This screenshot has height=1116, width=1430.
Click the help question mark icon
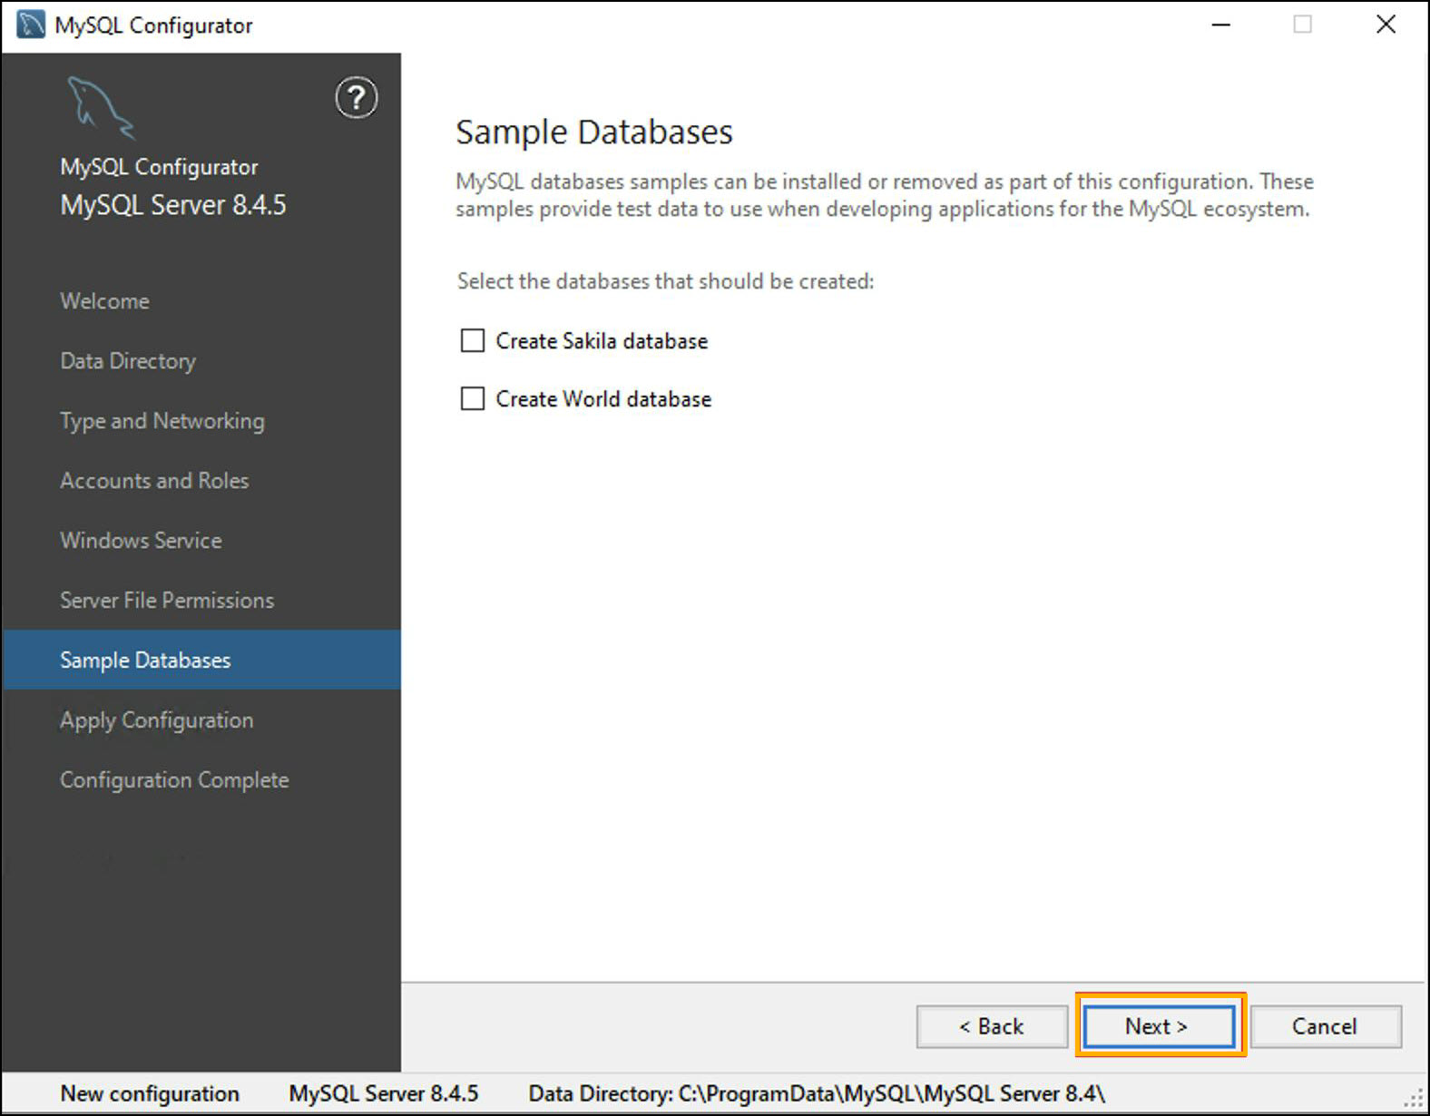coord(357,98)
